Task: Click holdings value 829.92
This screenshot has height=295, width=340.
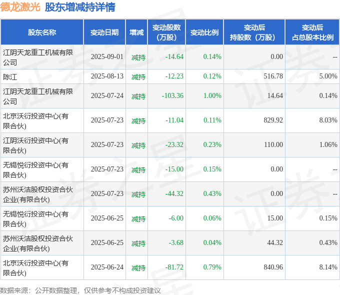Action: [273, 120]
